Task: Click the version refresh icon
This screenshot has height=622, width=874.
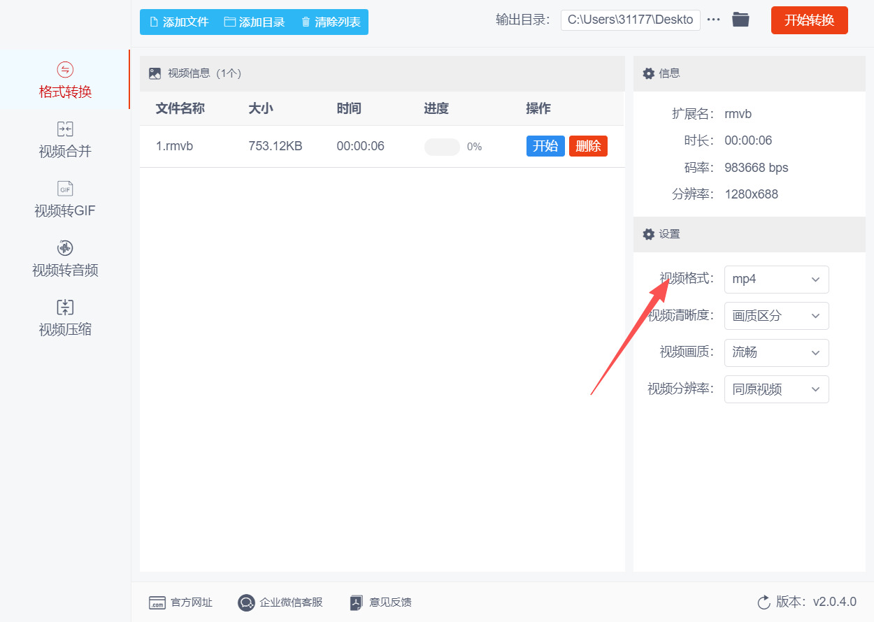Action: pyautogui.click(x=764, y=602)
